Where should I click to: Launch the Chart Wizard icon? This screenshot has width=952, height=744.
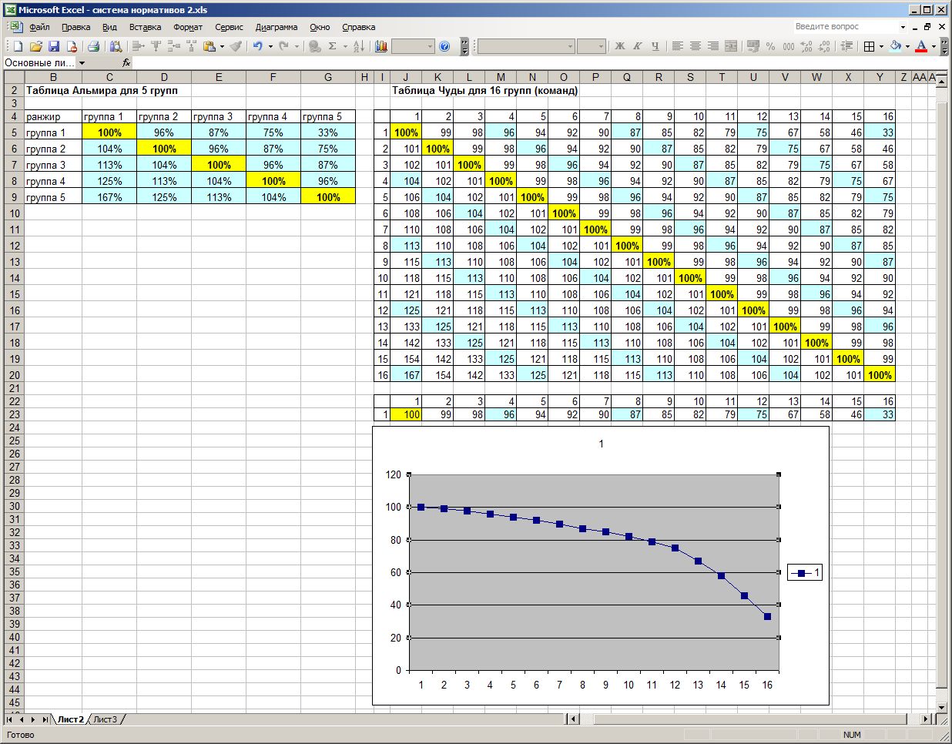point(381,46)
